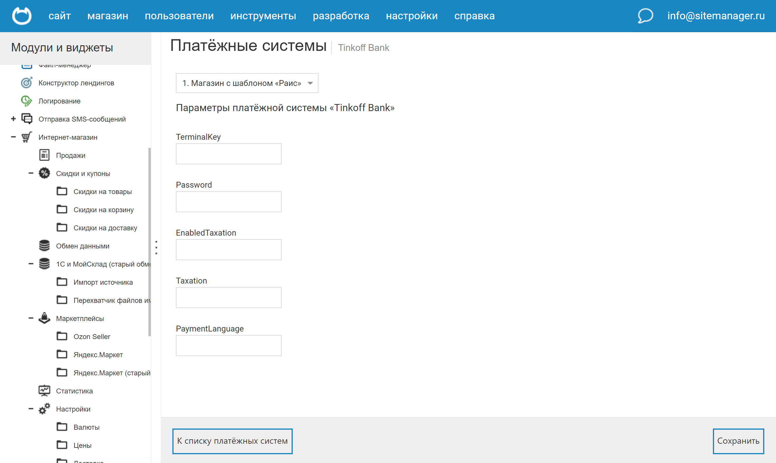Collapse the Скидки и купоны section
This screenshot has width=776, height=463.
click(x=31, y=173)
